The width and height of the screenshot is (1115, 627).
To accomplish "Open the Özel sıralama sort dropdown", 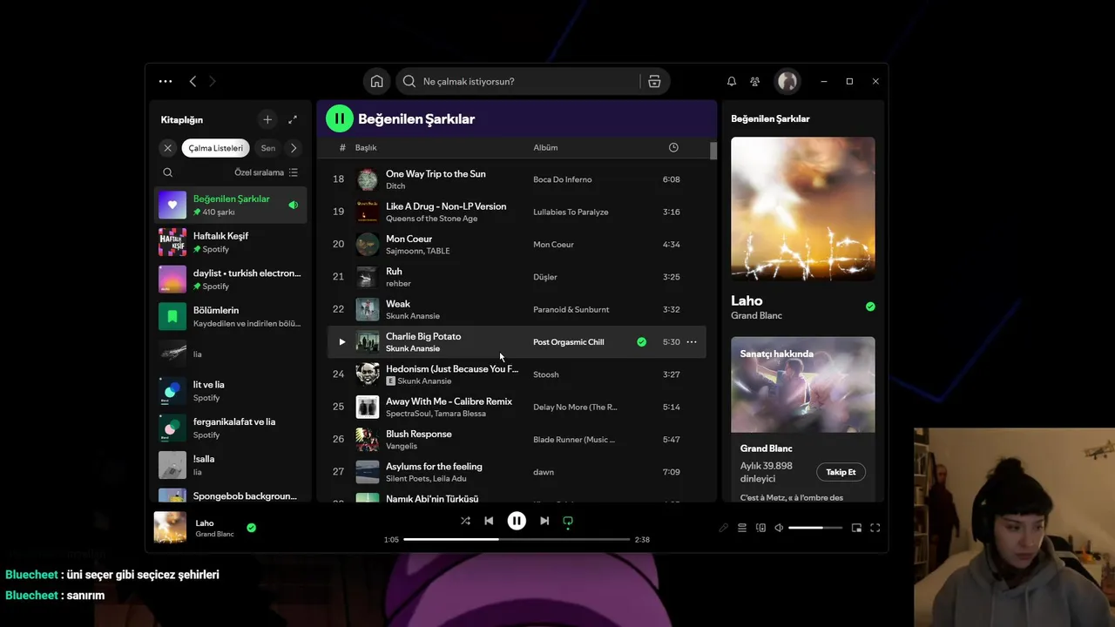I will pyautogui.click(x=266, y=172).
